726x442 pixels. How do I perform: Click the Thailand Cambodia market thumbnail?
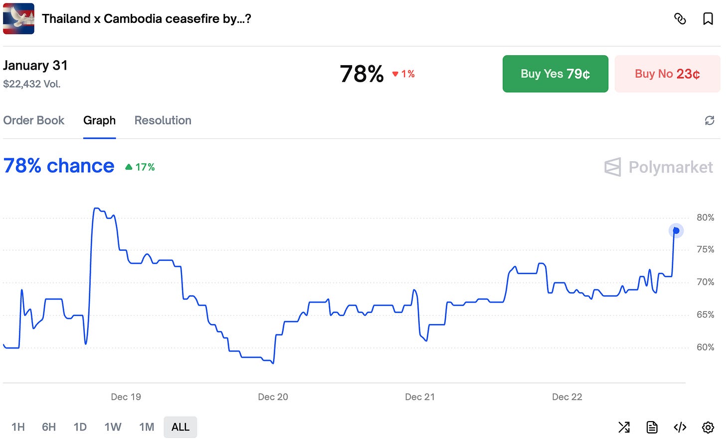[19, 19]
